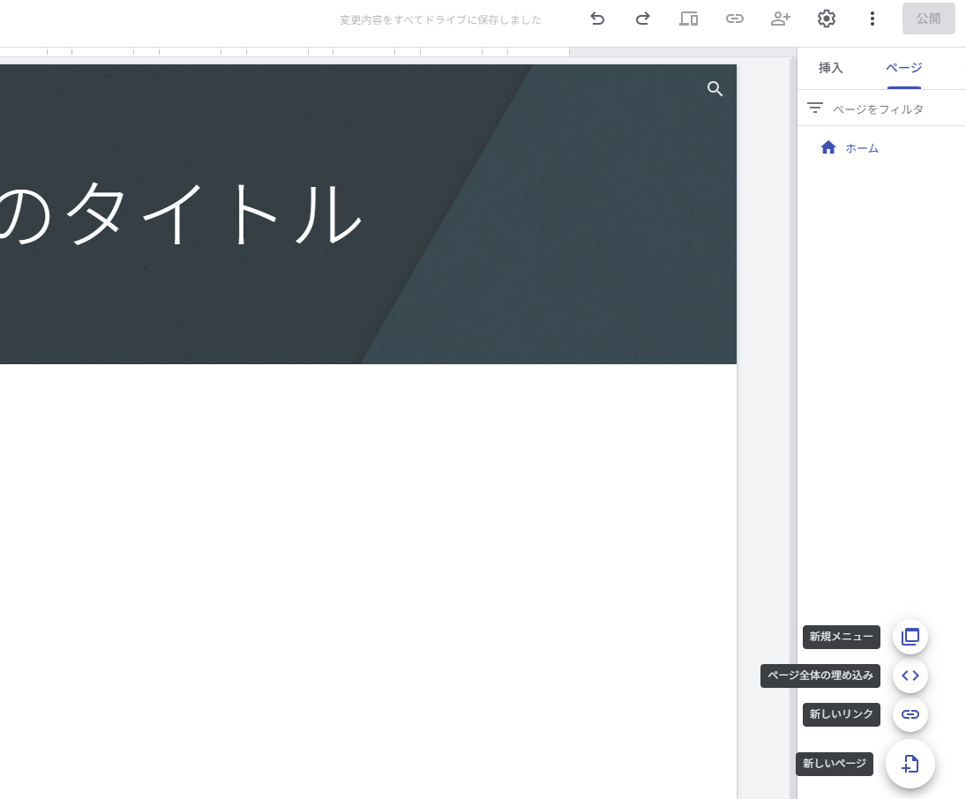Viewport: 966px width, 799px height.
Task: Undo the last change
Action: click(x=597, y=19)
